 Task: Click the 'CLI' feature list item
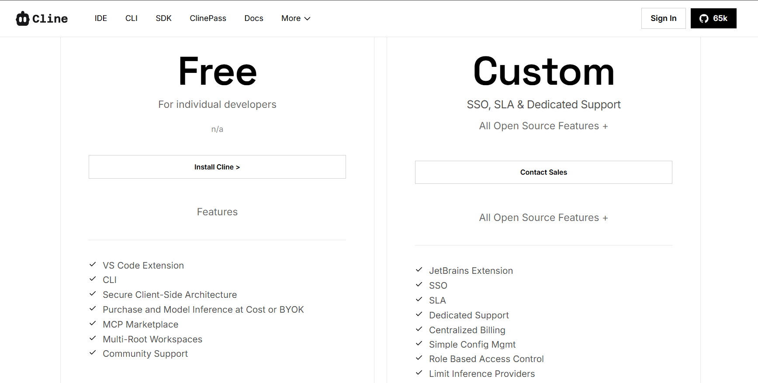click(x=110, y=280)
